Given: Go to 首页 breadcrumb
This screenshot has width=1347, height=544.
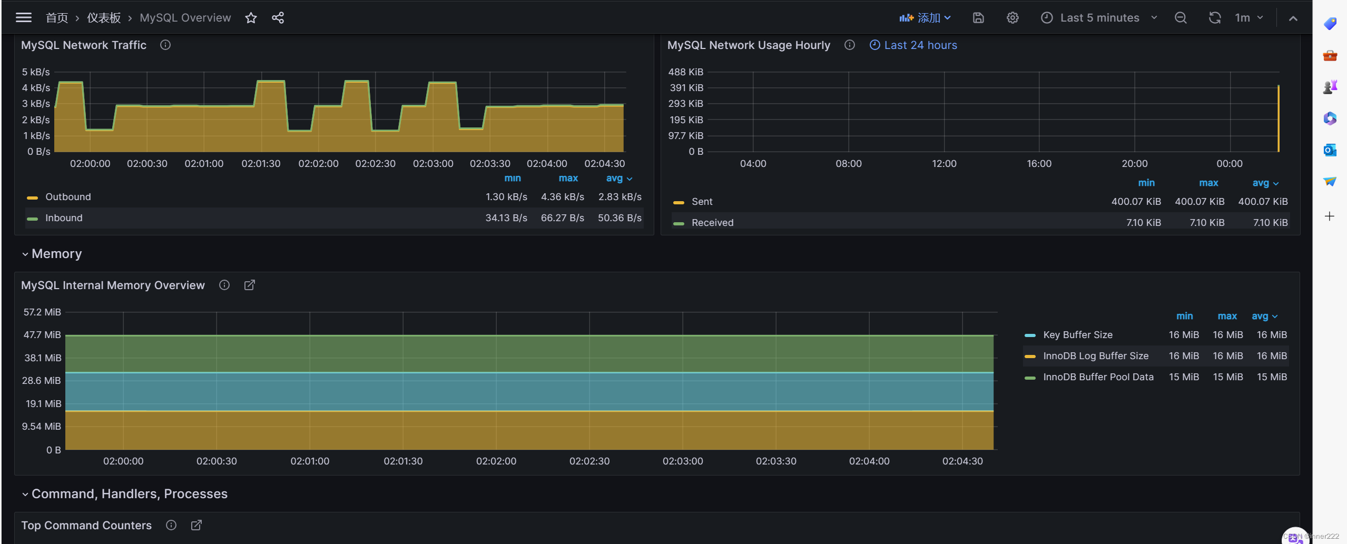Looking at the screenshot, I should point(57,18).
